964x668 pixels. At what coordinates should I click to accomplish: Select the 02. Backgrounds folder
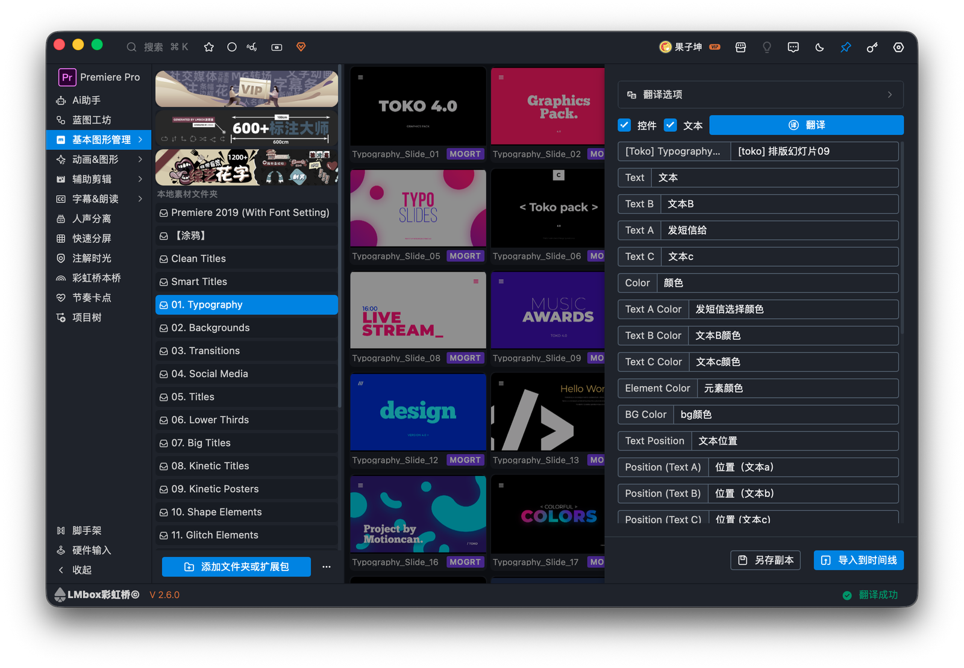[x=246, y=328]
